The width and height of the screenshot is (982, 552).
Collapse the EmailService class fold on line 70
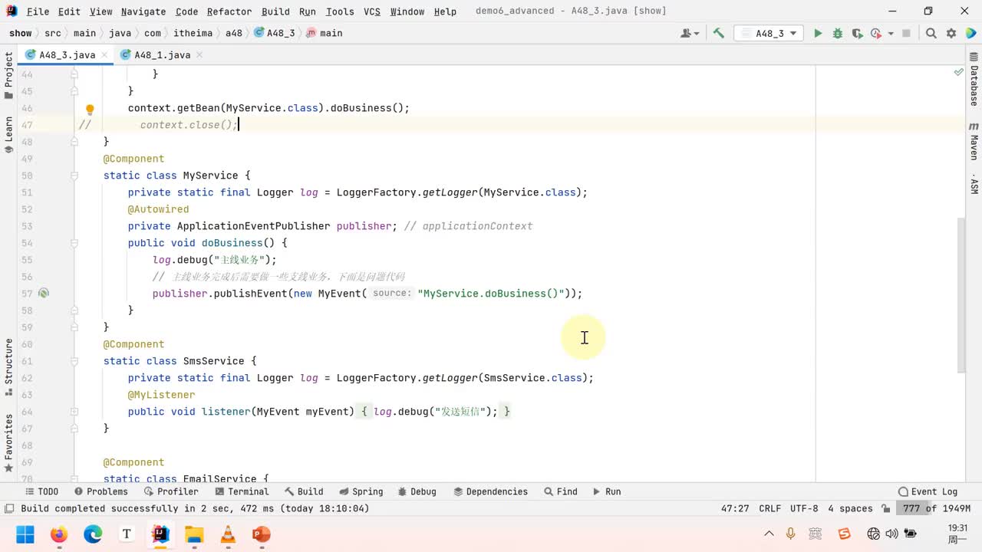pyautogui.click(x=74, y=479)
